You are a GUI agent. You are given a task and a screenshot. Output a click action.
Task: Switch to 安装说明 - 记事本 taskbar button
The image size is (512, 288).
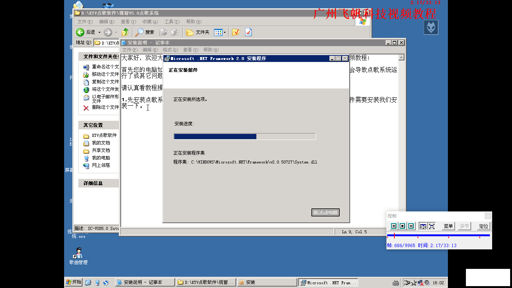(x=145, y=282)
